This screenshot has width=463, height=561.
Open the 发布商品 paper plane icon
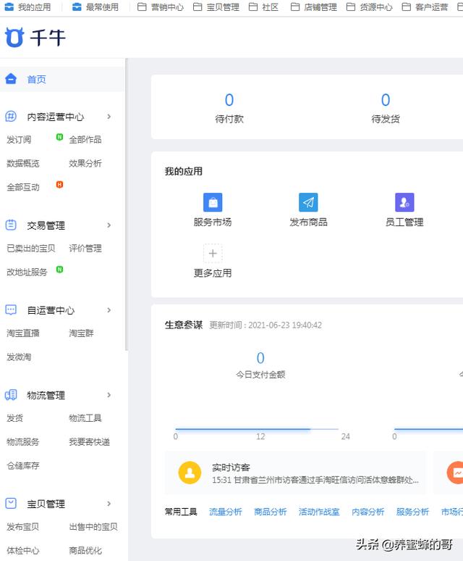[308, 202]
